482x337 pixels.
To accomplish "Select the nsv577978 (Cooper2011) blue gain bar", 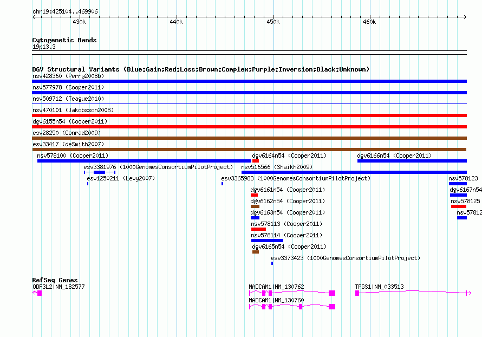I will (249, 93).
